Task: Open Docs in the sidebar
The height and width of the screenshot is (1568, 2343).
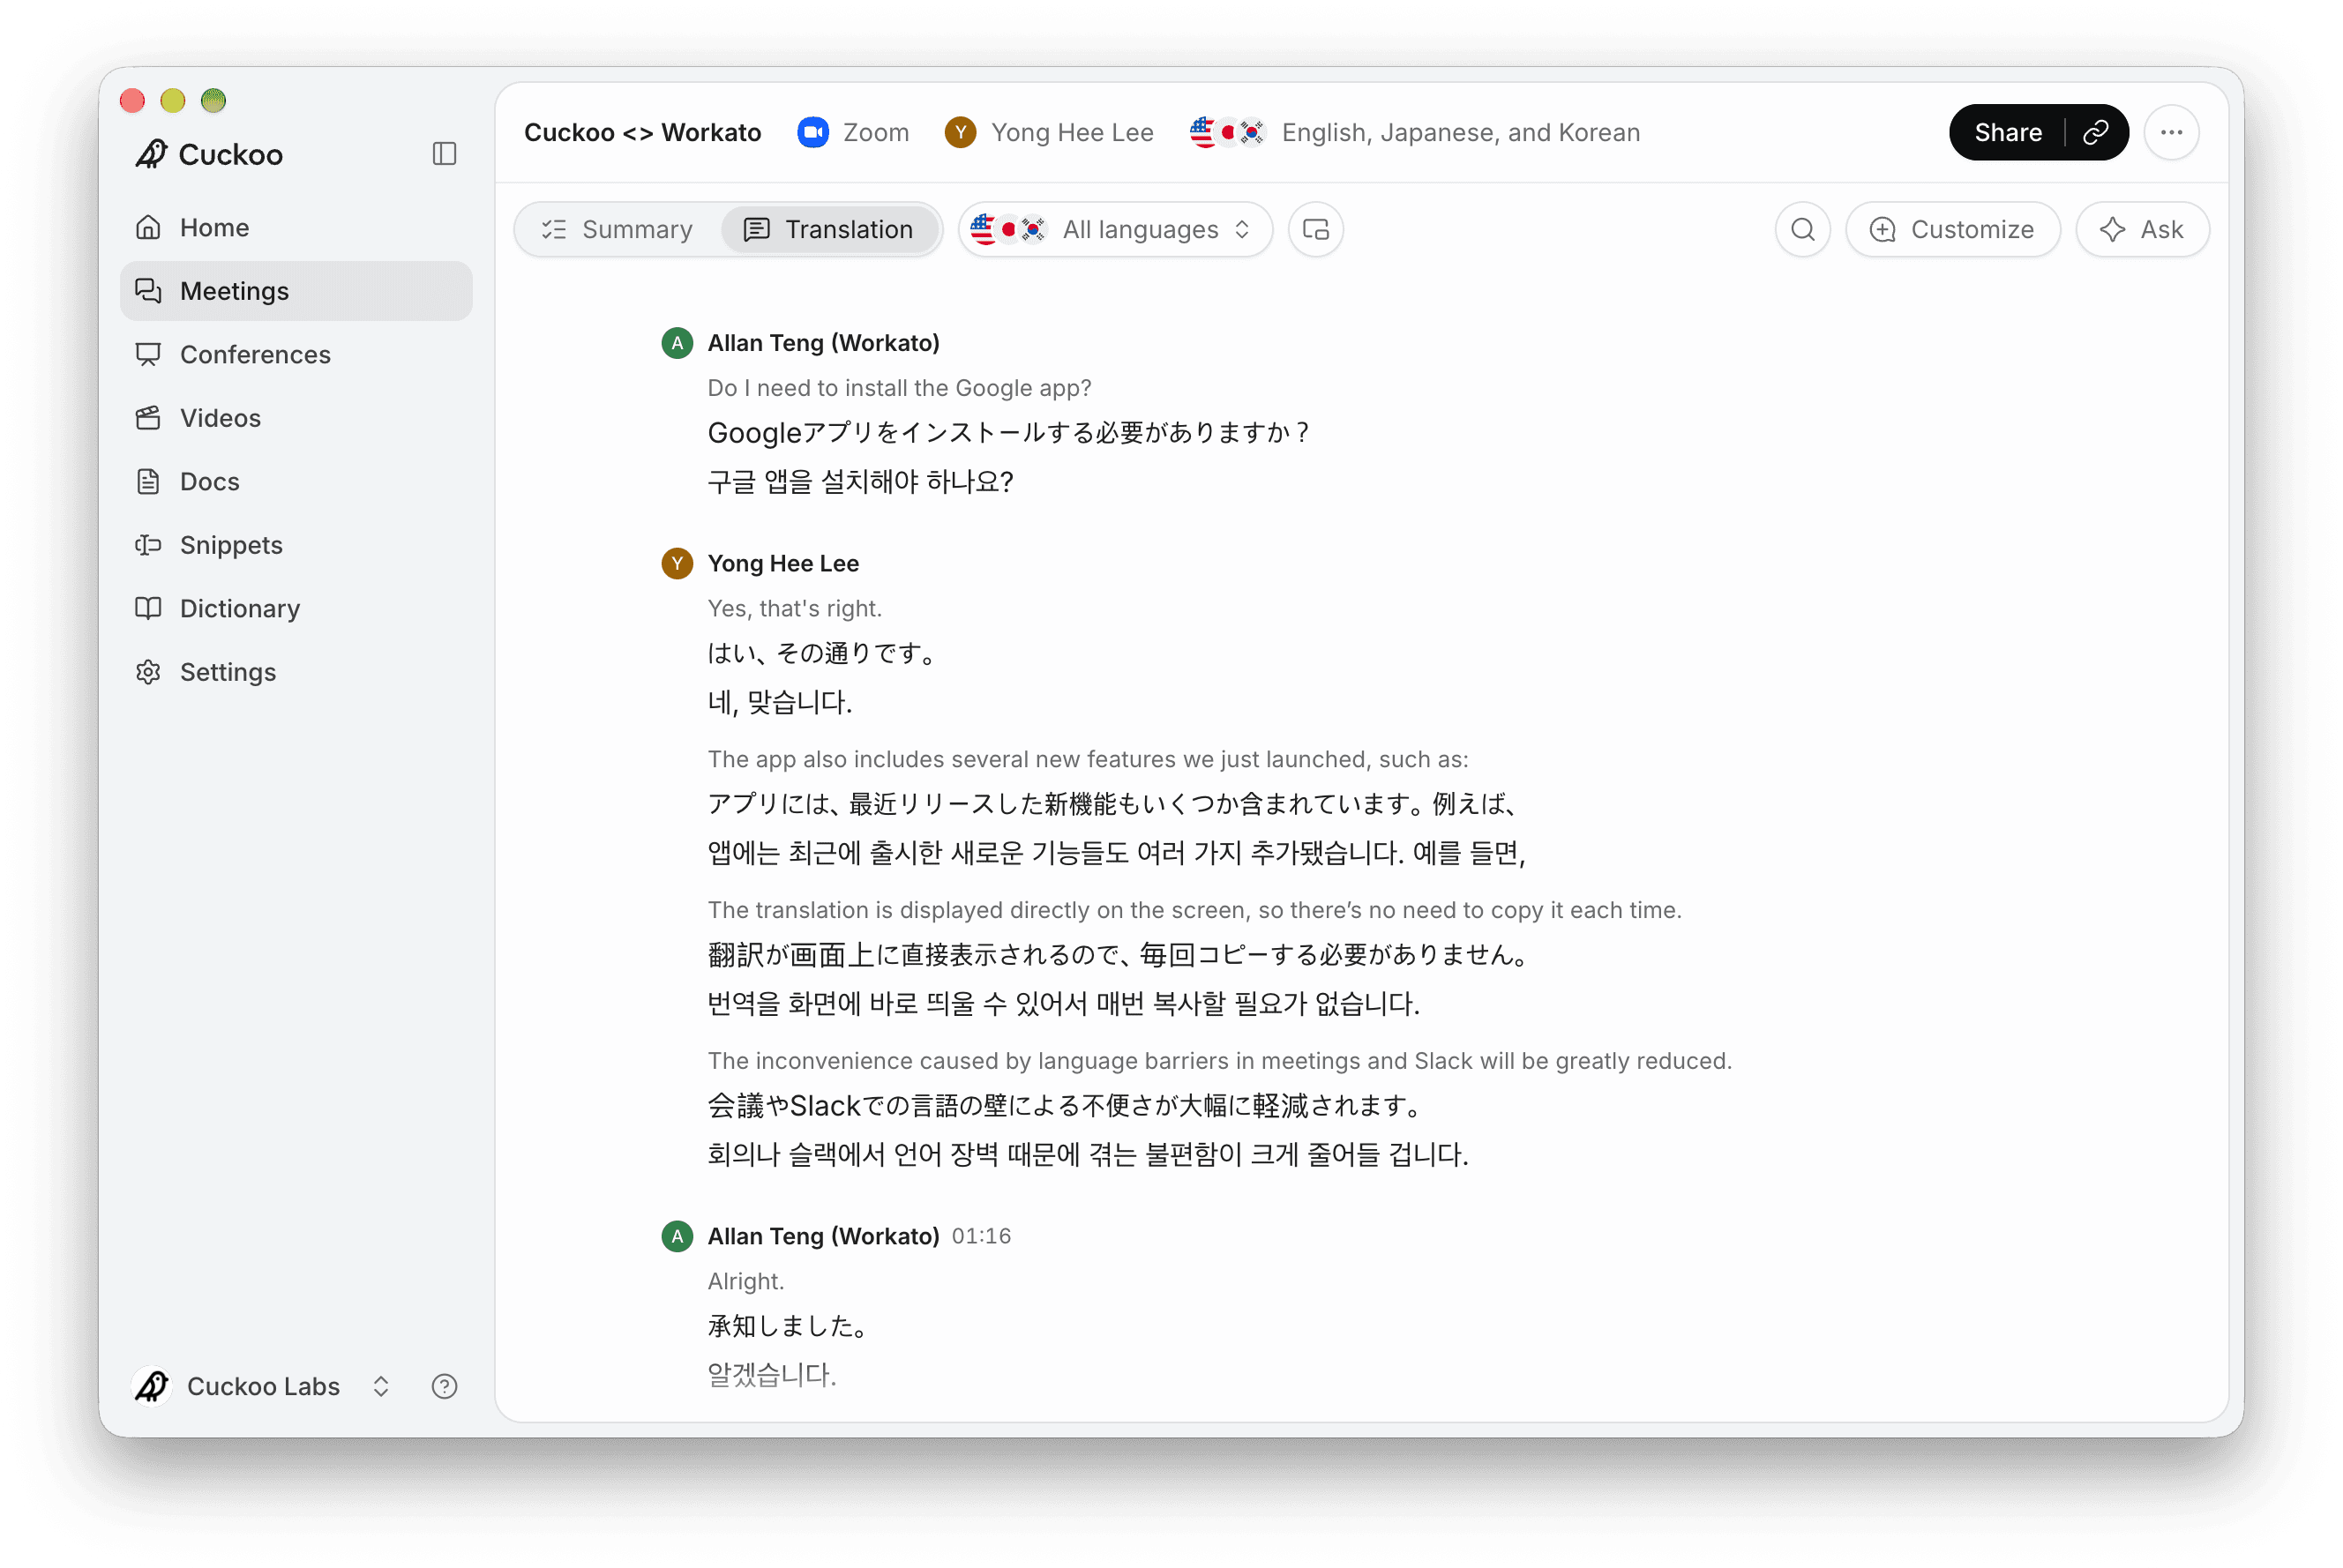Action: (296, 481)
